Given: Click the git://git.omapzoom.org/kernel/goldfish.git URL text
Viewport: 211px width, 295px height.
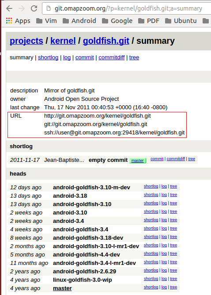Looking at the screenshot, I should point(96,124).
